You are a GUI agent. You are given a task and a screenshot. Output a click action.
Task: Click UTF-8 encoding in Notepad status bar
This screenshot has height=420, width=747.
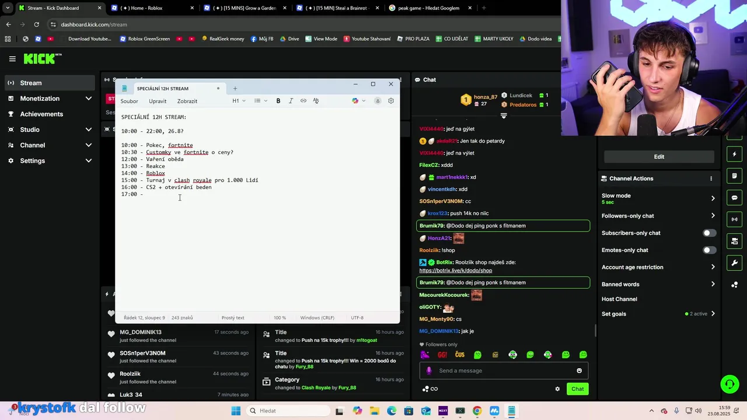point(357,318)
